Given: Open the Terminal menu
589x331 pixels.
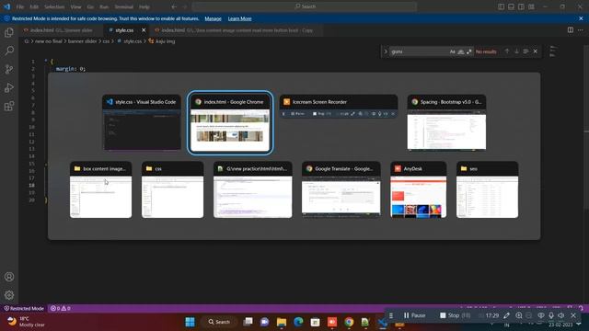Looking at the screenshot, I should tap(123, 6).
